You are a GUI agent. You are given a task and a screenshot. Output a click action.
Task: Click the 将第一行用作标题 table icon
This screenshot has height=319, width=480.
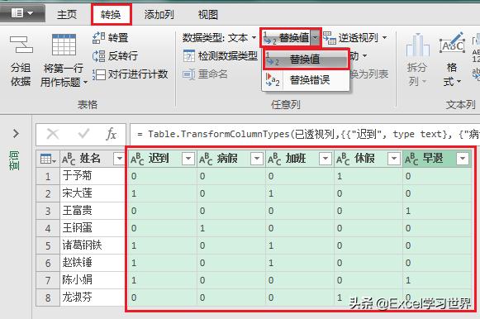(x=64, y=45)
